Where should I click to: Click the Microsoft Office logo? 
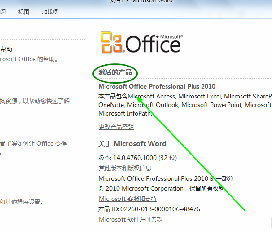[x=141, y=43]
